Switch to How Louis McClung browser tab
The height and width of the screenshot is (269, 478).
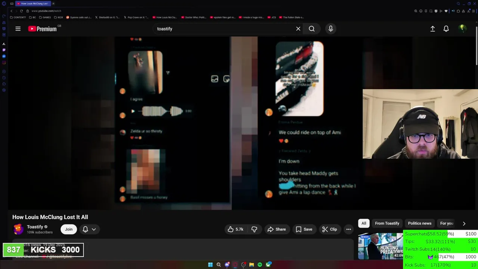click(x=33, y=3)
